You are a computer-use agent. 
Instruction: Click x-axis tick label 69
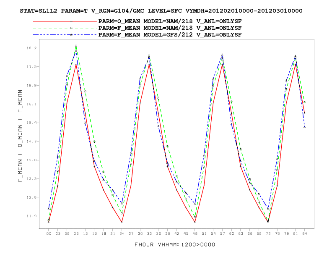(x=259, y=233)
